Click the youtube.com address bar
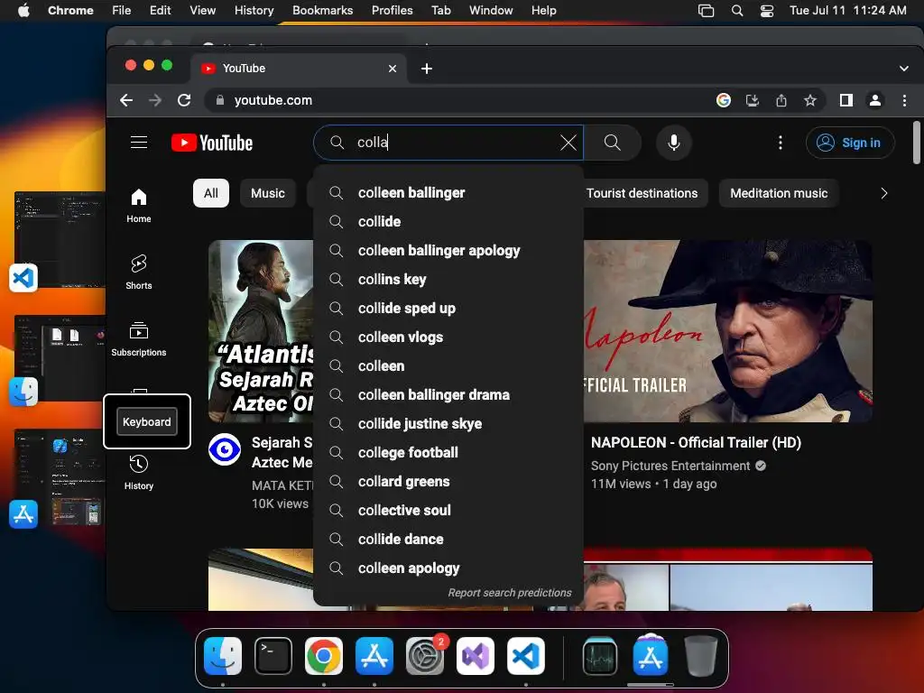 click(x=459, y=100)
